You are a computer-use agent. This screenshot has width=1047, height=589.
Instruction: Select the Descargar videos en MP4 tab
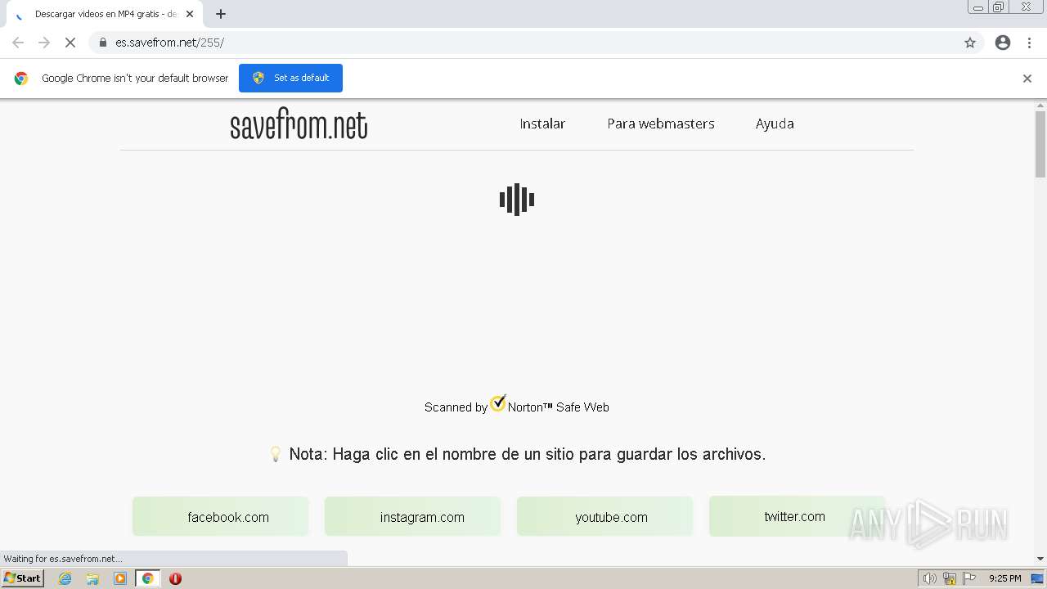pyautogui.click(x=105, y=14)
